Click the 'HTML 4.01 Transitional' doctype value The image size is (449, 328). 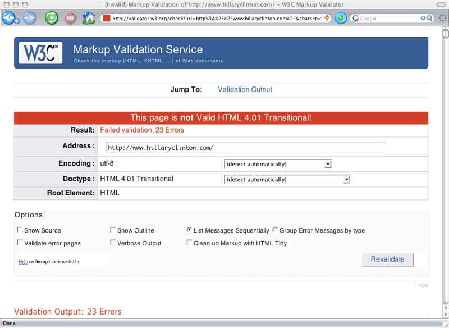pyautogui.click(x=136, y=179)
